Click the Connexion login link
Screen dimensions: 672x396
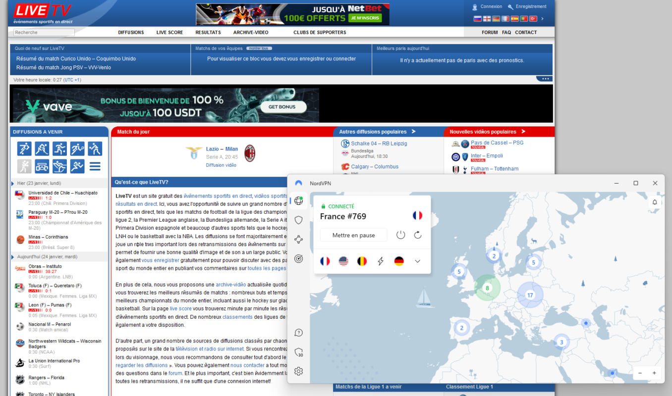(491, 6)
